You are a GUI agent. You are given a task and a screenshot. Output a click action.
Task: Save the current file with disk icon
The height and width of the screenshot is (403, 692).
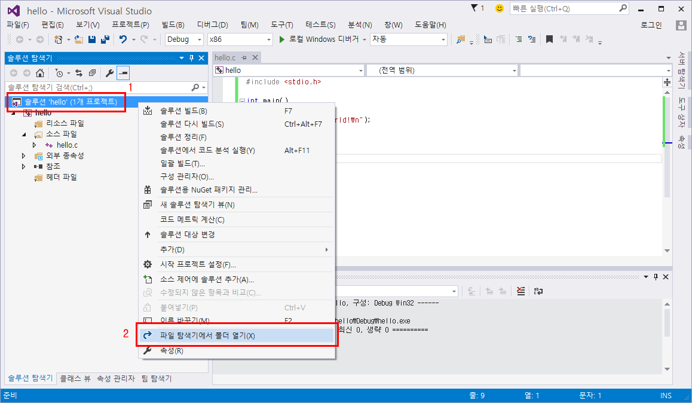[92, 39]
